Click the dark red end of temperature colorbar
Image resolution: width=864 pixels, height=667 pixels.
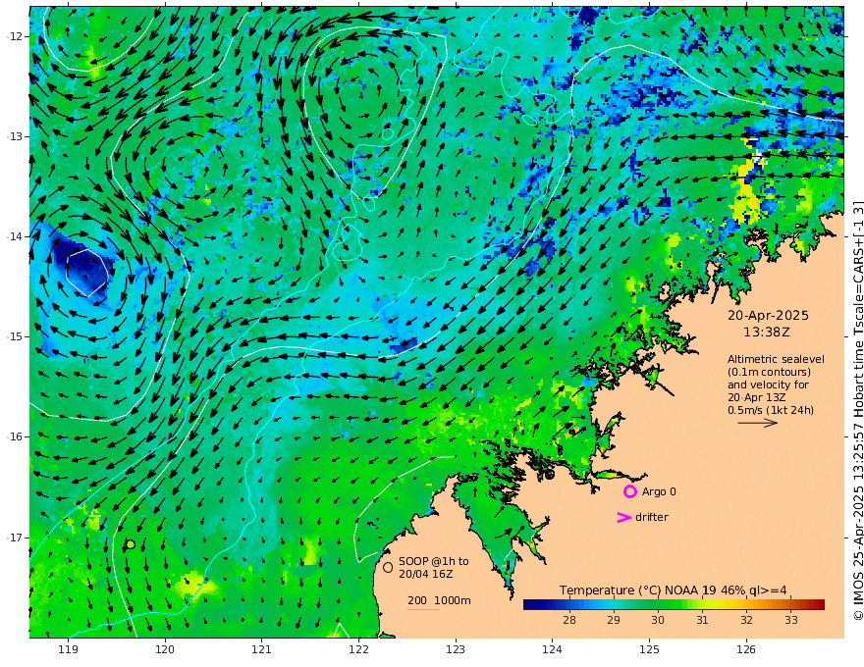tap(817, 604)
